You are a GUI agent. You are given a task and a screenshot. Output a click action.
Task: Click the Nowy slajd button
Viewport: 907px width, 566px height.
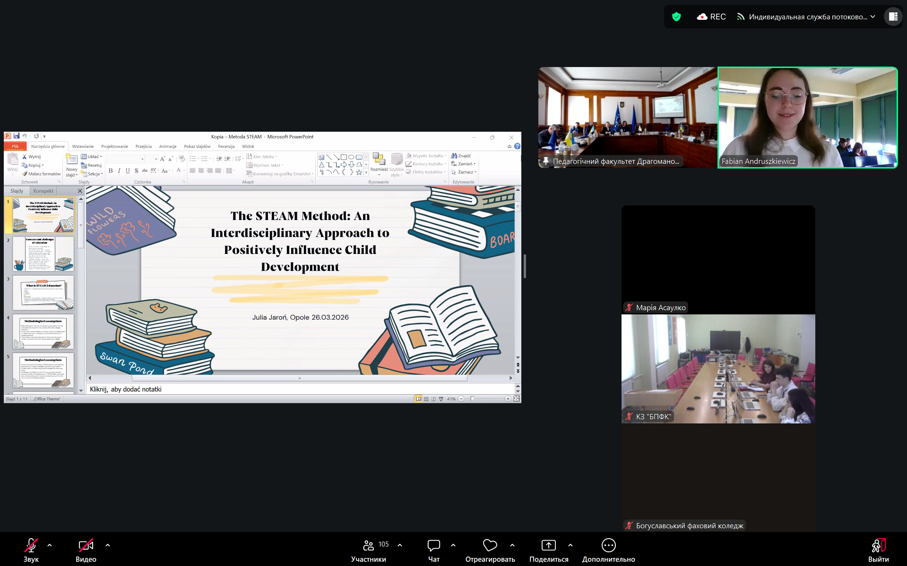click(71, 165)
